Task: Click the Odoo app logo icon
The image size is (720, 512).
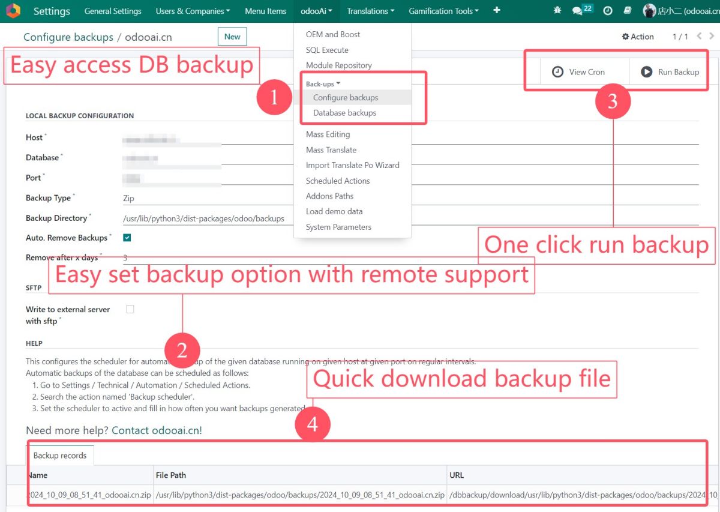Action: [13, 11]
